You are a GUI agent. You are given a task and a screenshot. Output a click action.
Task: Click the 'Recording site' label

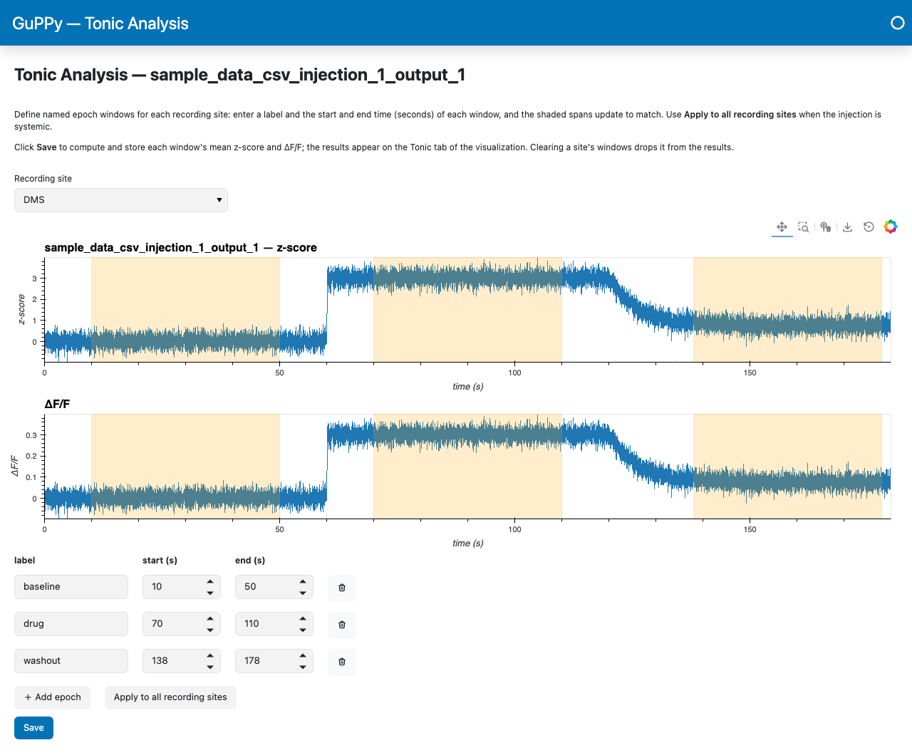43,179
